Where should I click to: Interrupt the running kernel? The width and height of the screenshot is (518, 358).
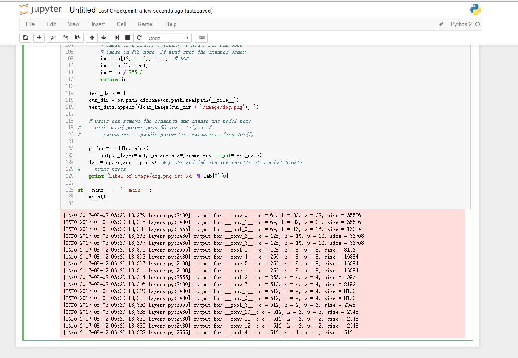[127, 37]
